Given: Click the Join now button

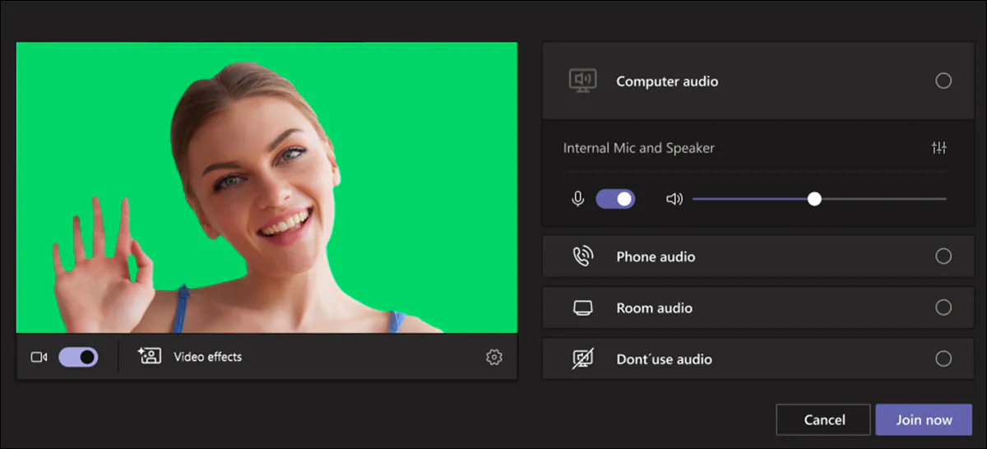Looking at the screenshot, I should pos(924,419).
